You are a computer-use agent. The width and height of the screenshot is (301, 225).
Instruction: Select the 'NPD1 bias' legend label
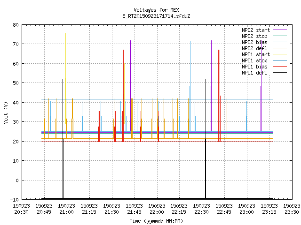(x=254, y=67)
